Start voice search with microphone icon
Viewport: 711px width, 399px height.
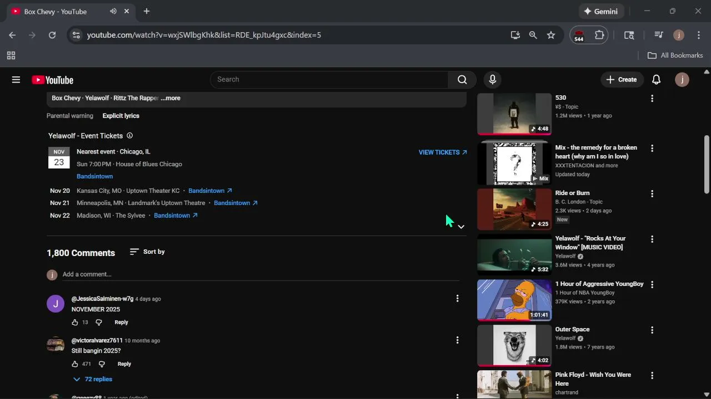[492, 80]
